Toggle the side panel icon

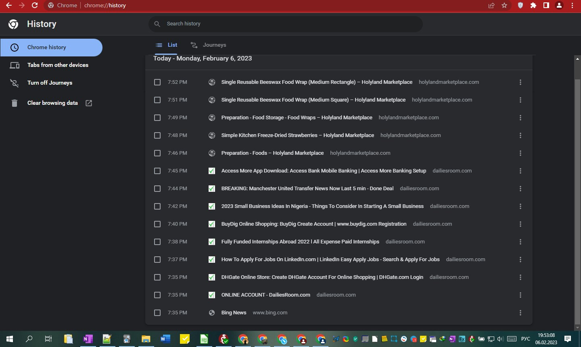coord(546,5)
